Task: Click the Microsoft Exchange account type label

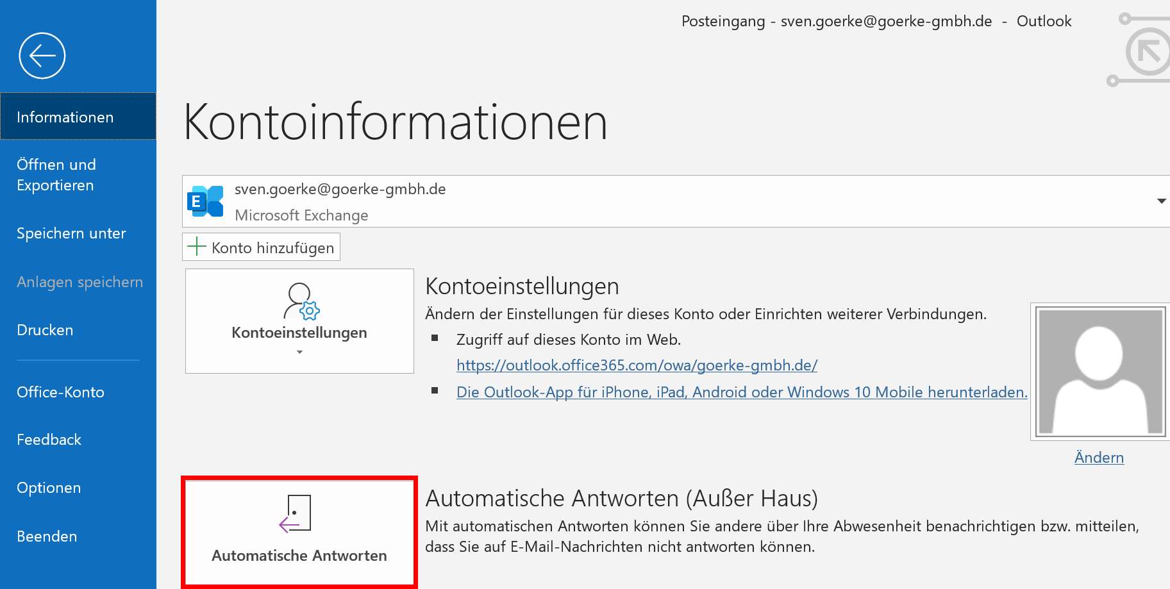Action: coord(301,215)
